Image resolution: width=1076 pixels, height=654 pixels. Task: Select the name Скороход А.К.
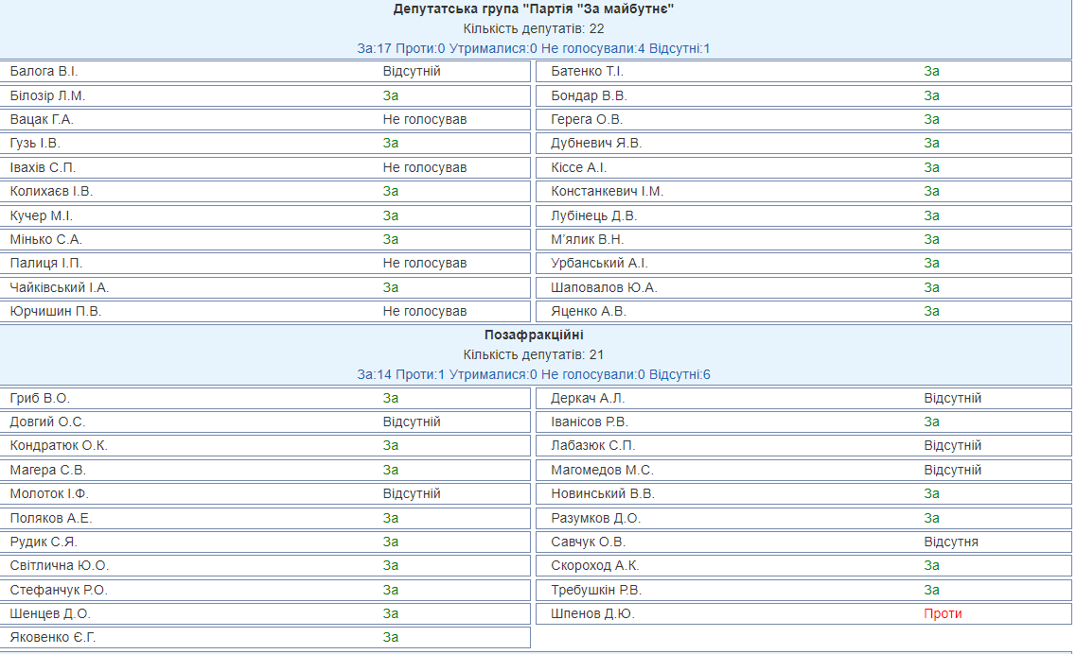point(594,565)
